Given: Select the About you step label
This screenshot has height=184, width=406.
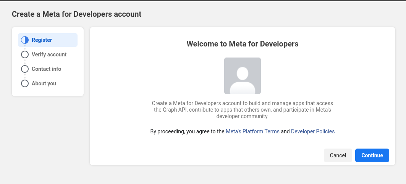Looking at the screenshot, I should (44, 83).
